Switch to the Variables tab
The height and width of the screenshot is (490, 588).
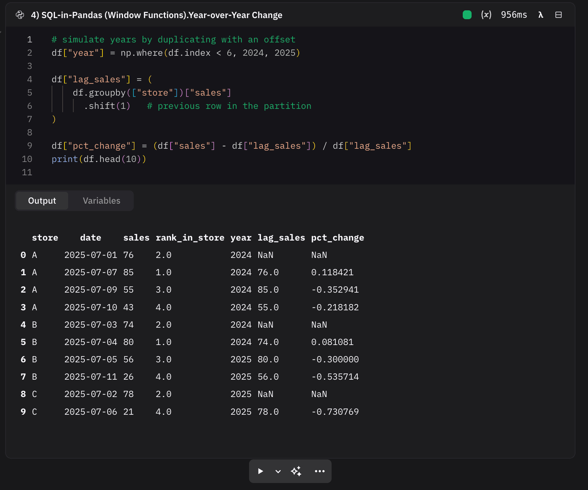click(x=101, y=201)
